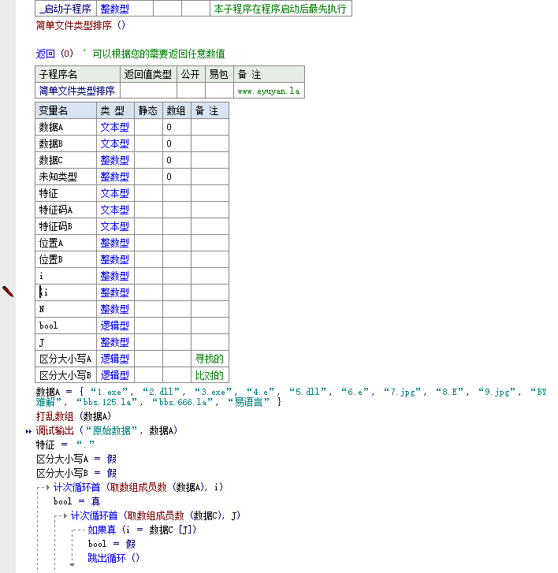Select variable N name cell
The width and height of the screenshot is (558, 573).
pyautogui.click(x=65, y=309)
